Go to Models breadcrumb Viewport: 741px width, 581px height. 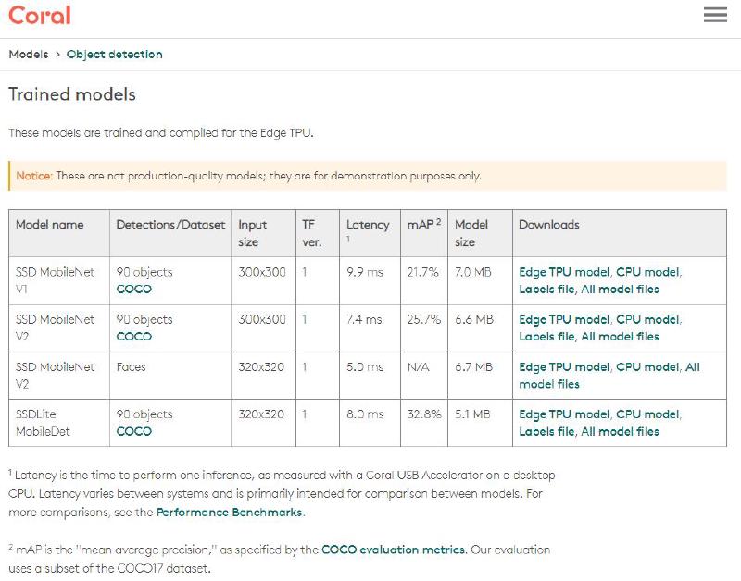tap(28, 55)
